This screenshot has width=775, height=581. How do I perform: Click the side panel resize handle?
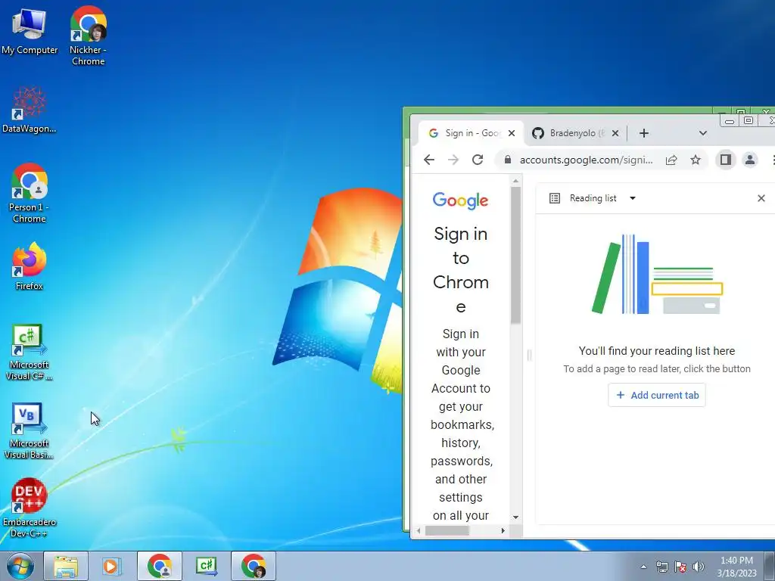[529, 355]
